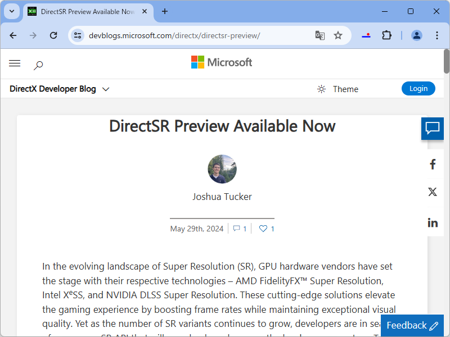Click Joshua Tucker's profile picture
The width and height of the screenshot is (450, 337).
point(222,169)
